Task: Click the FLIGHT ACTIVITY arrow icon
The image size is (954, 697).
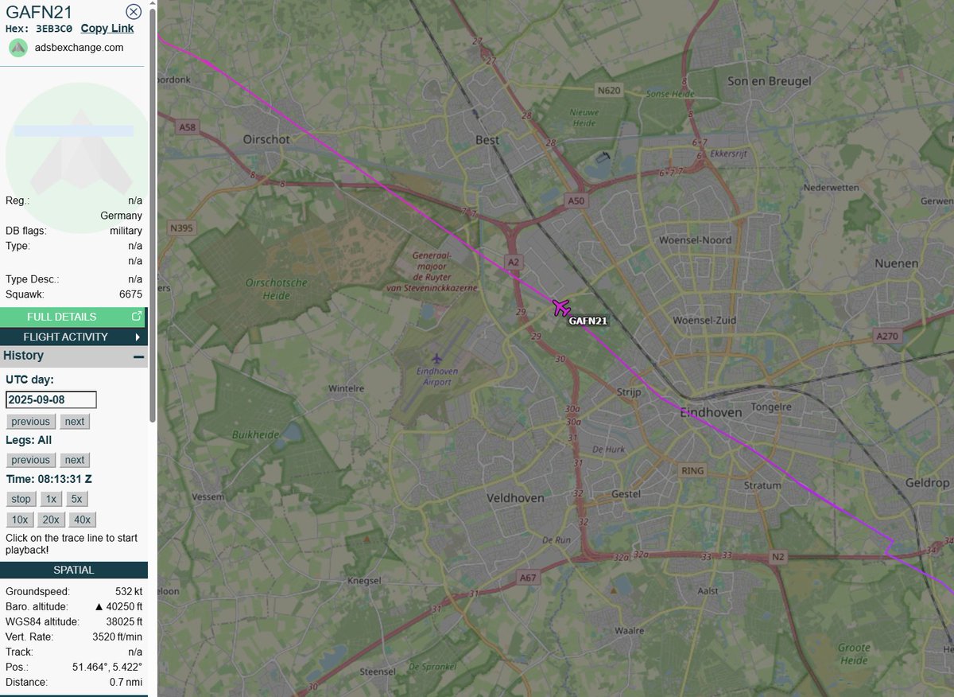Action: 138,337
